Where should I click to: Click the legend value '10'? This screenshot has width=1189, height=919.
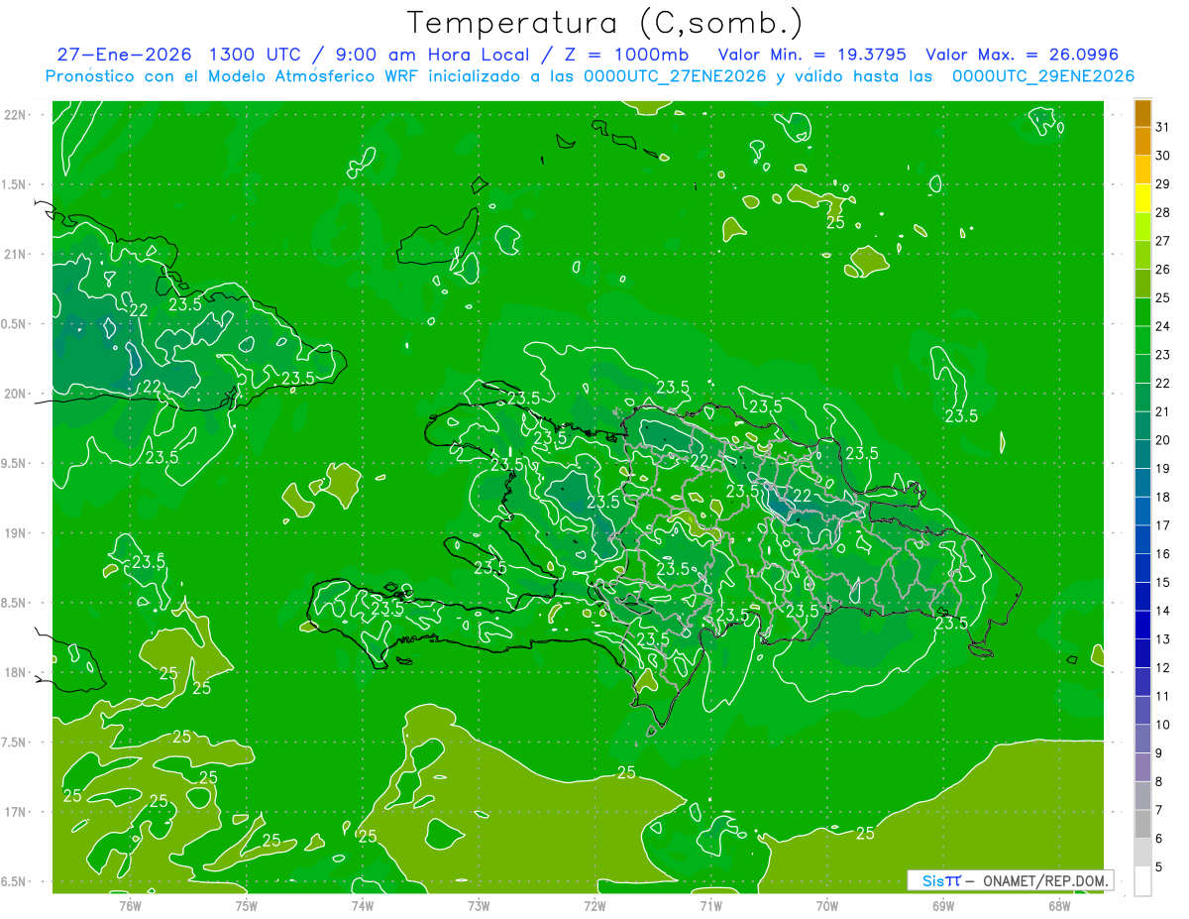pyautogui.click(x=1162, y=725)
